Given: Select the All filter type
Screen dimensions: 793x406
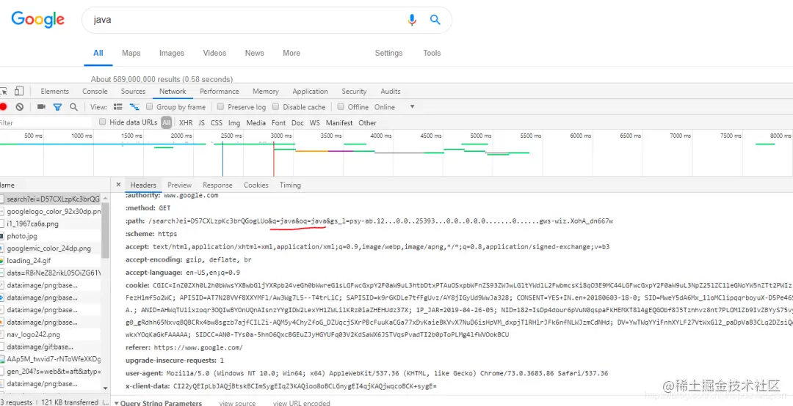Looking at the screenshot, I should [x=167, y=122].
